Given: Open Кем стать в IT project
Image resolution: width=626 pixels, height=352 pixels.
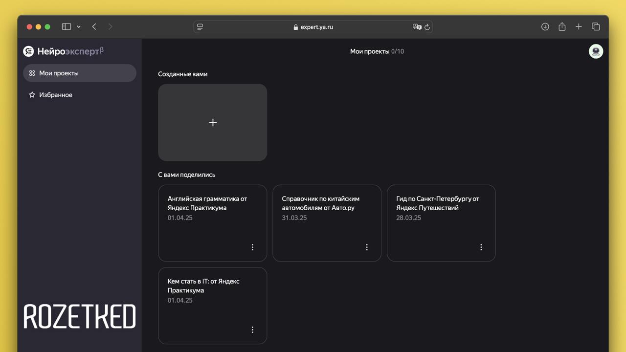Looking at the screenshot, I should tap(213, 306).
